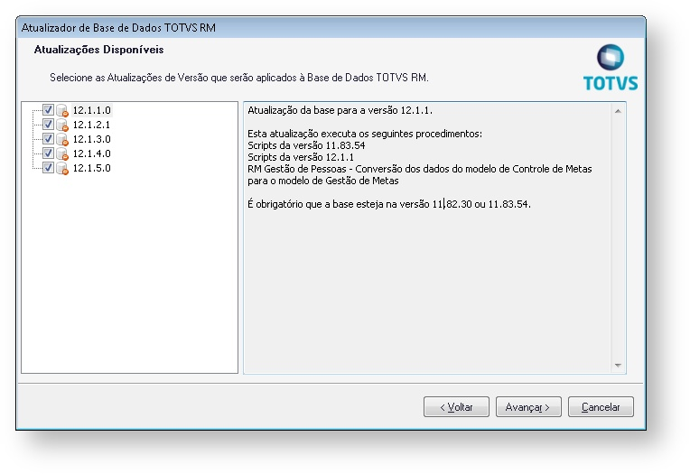Toggle the 12.1.4.0 update checkbox
The height and width of the screenshot is (474, 690).
click(x=48, y=153)
